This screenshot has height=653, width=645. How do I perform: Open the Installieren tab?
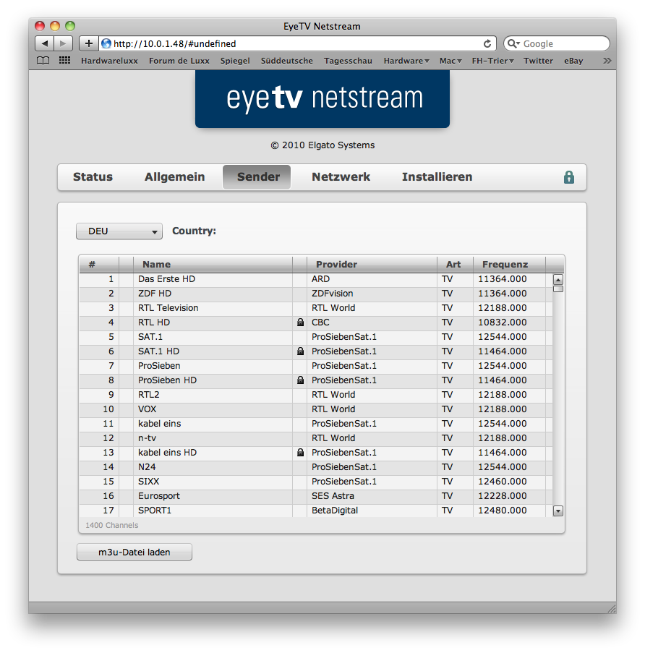click(437, 177)
